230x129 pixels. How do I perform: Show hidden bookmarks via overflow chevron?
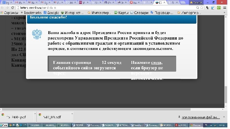click(224, 13)
